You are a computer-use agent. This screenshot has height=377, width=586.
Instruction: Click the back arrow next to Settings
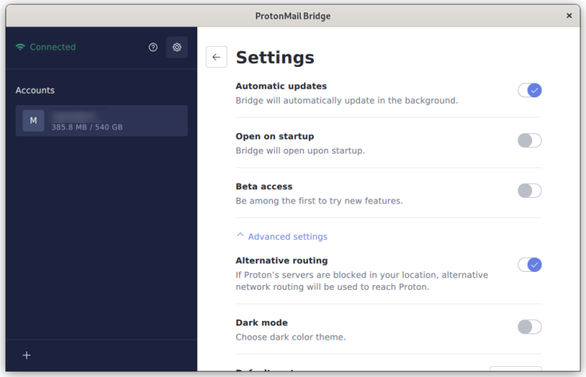217,57
